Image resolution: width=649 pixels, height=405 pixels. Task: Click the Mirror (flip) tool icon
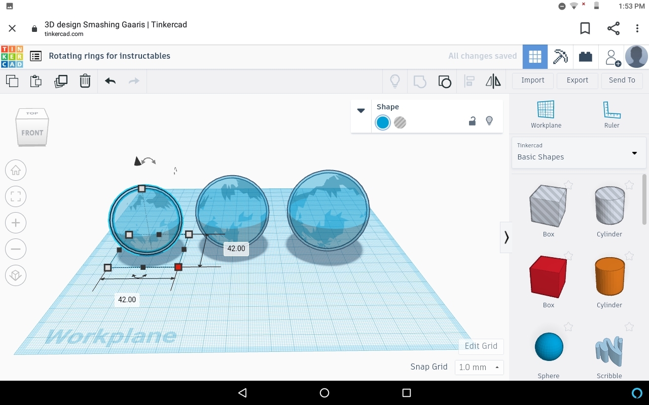(x=493, y=81)
